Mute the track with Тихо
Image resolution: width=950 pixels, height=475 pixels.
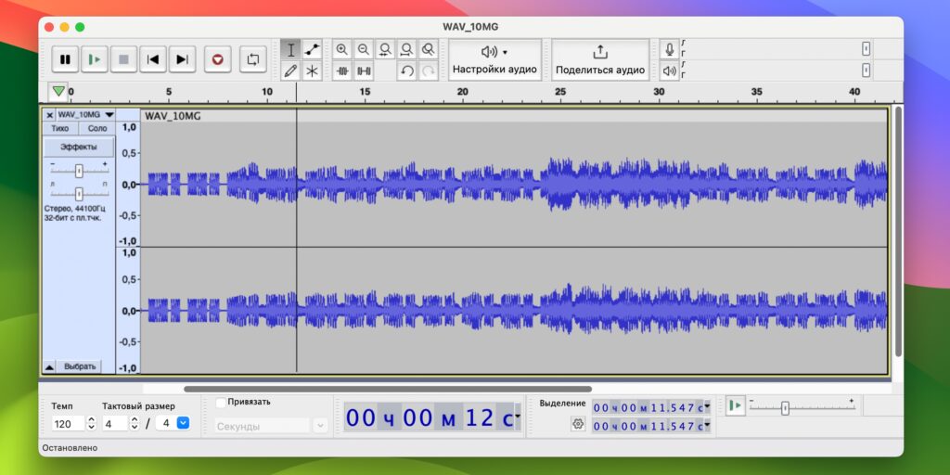(60, 128)
